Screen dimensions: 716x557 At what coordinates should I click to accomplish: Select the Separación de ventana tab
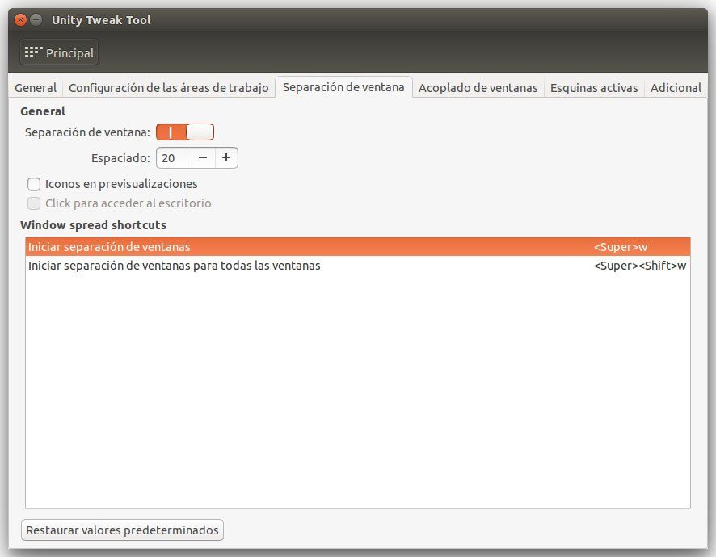(x=343, y=86)
